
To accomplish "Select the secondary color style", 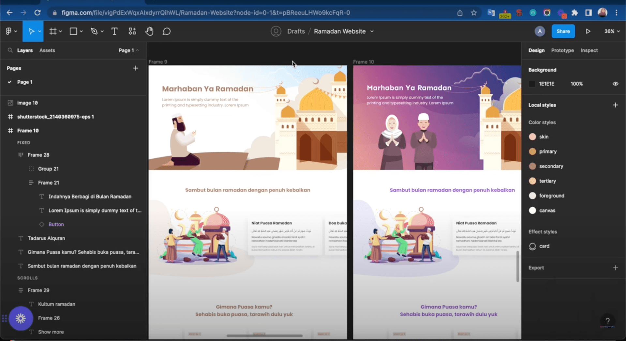I will tap(546, 166).
